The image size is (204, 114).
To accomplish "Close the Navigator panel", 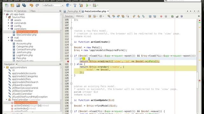I will (17, 64).
